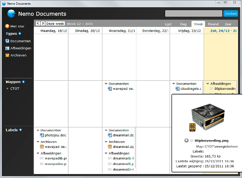
Task: Filter by Archieven type in sidebar
Action: [x=18, y=55]
